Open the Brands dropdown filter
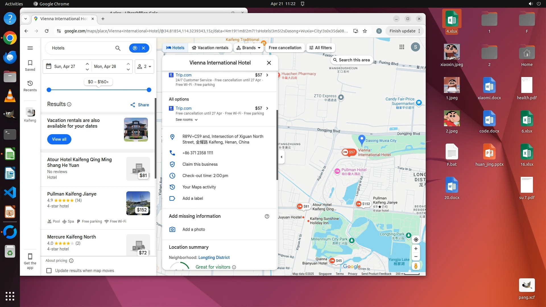Screen dimensions: 546x307 click(x=249, y=48)
